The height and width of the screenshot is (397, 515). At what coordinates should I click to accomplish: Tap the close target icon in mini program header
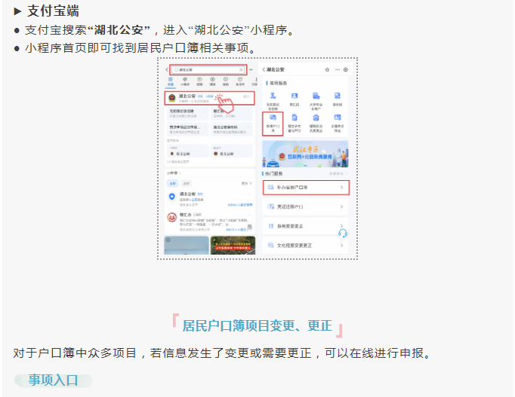(346, 69)
